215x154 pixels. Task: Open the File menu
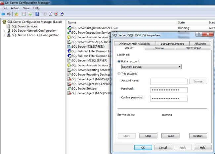coord(5,8)
